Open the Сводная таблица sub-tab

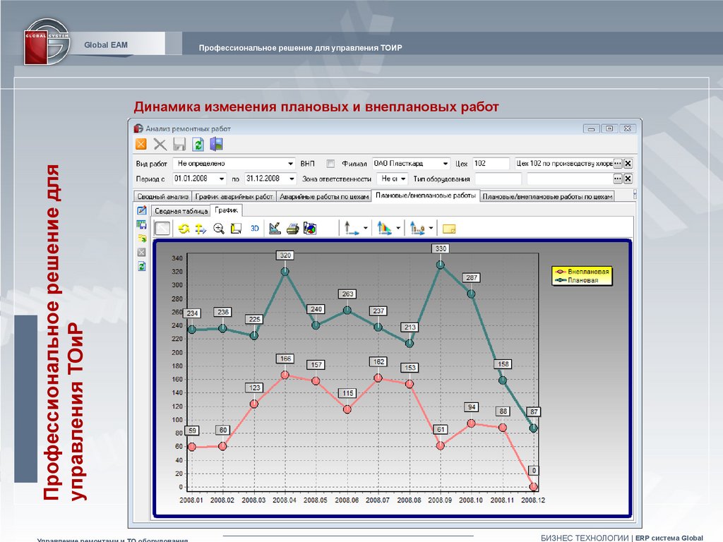point(181,211)
